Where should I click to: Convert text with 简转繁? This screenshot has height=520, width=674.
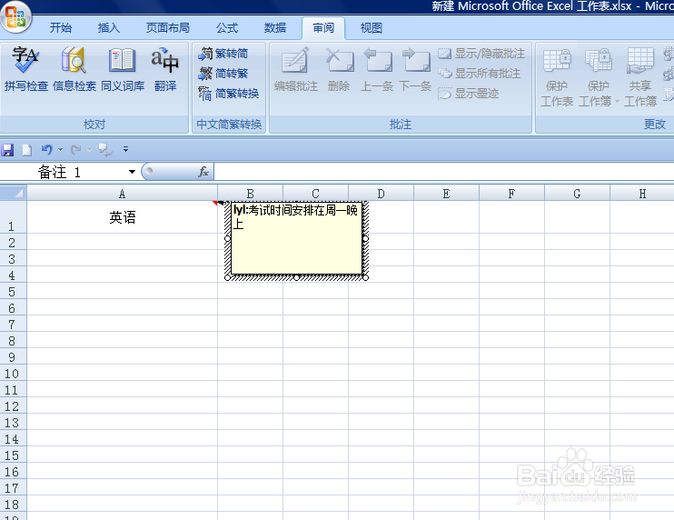pyautogui.click(x=223, y=74)
